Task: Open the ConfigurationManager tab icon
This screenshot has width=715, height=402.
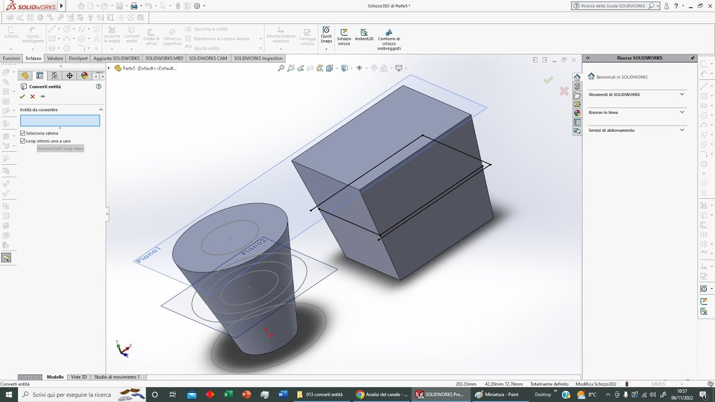Action: pos(55,76)
